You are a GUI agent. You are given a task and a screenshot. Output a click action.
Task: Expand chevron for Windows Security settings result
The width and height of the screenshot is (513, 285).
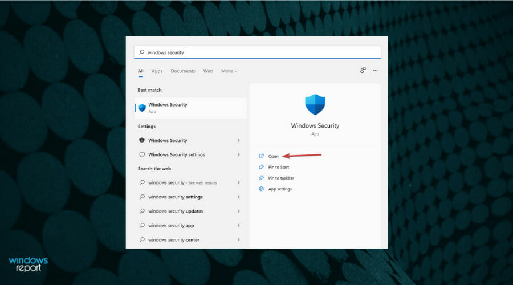point(238,154)
